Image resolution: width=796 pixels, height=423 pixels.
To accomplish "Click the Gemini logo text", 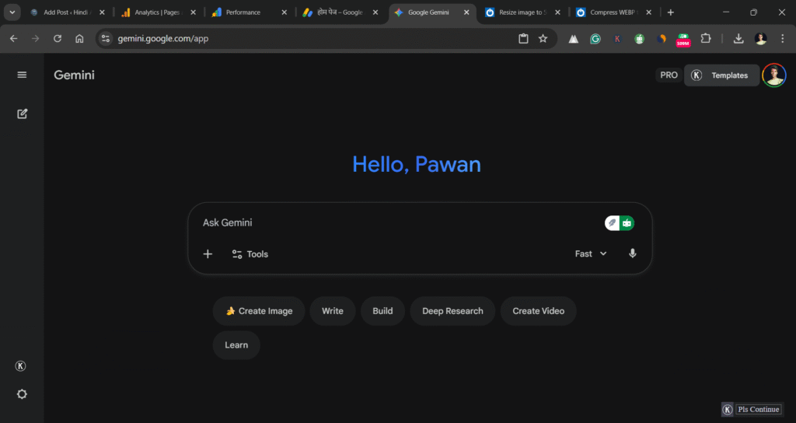I will (74, 75).
